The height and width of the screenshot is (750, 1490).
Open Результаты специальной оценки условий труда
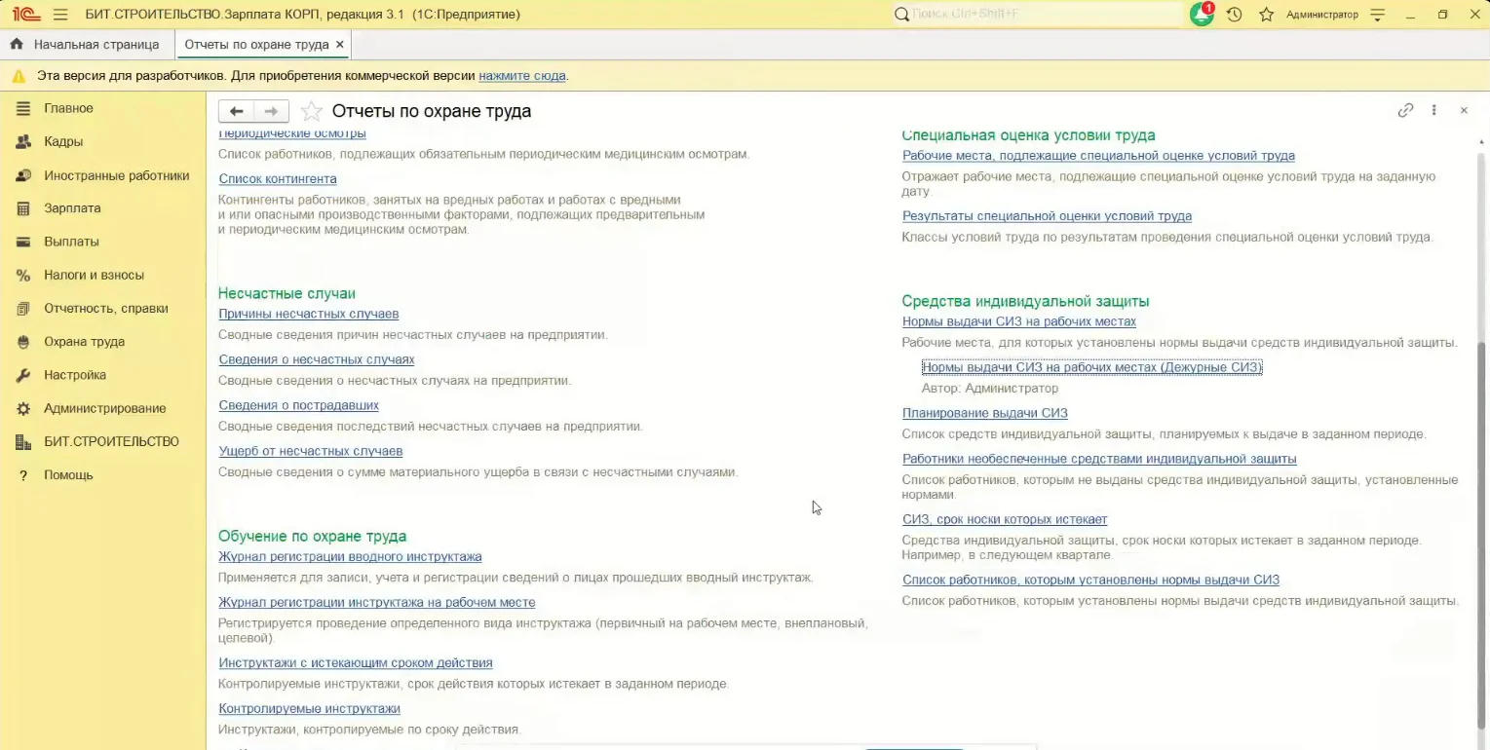(1047, 216)
